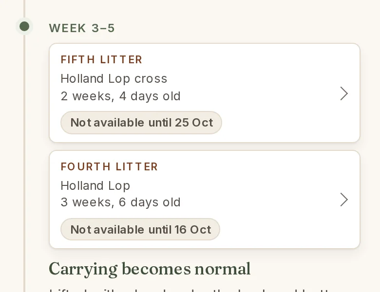Open the 'Carrying becomes normal' heading

(x=150, y=269)
